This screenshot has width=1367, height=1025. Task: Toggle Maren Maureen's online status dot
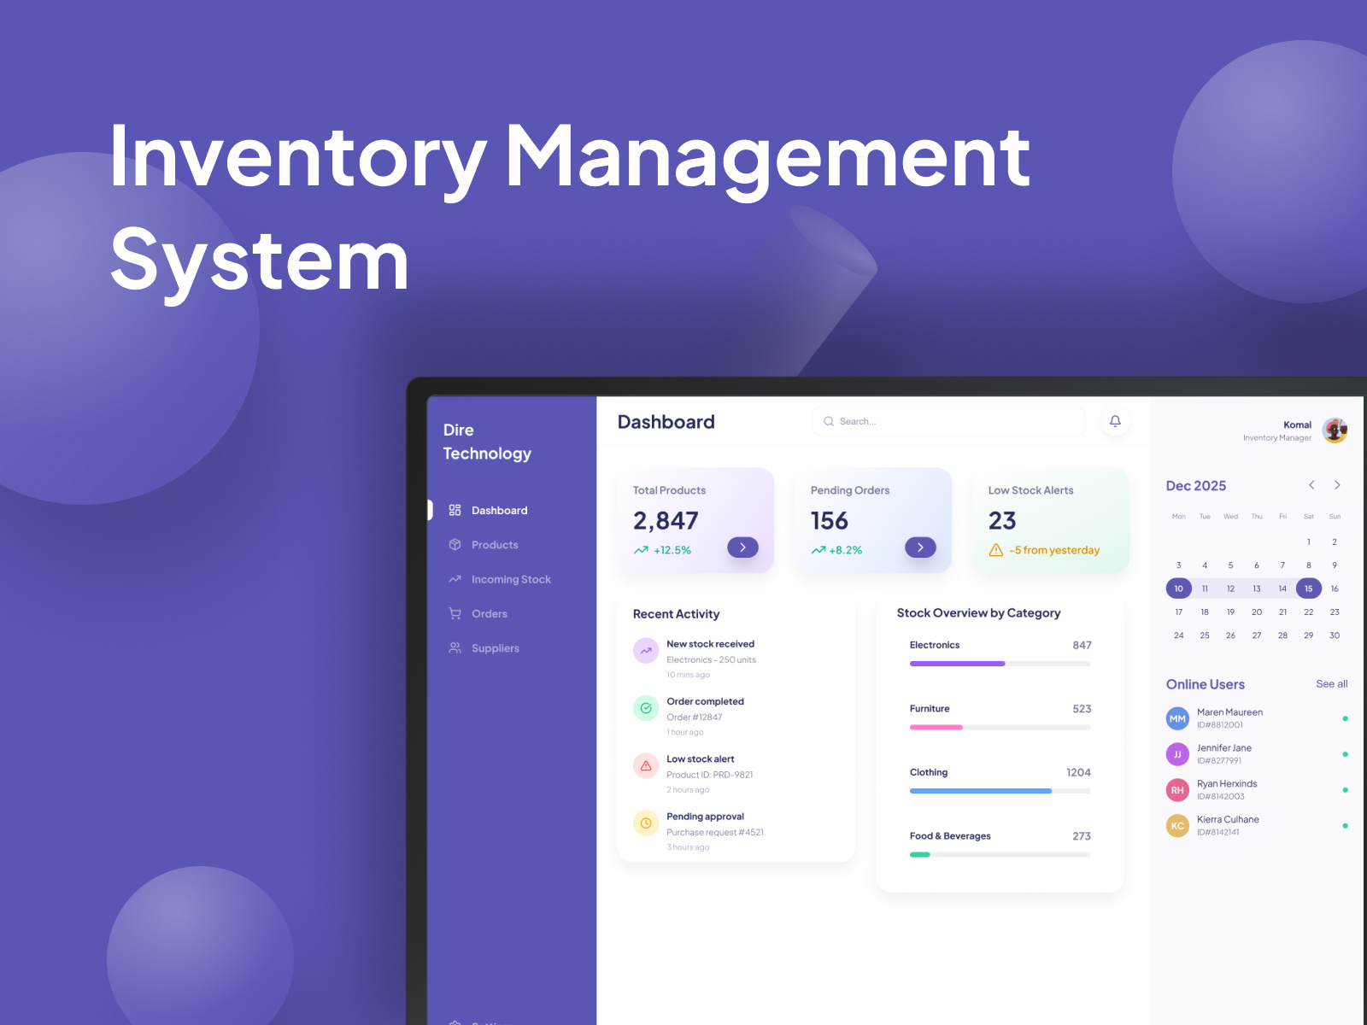pyautogui.click(x=1347, y=718)
